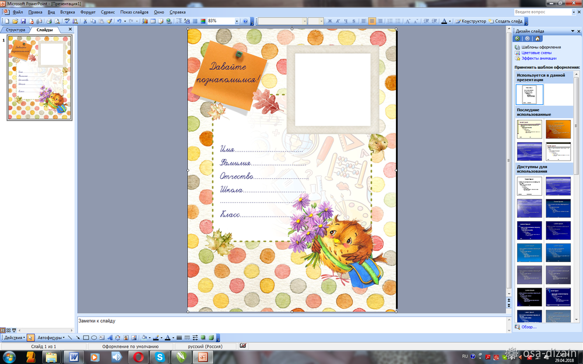Cut selection with the scissors icon
Viewport: 583px width, 364px height.
tap(85, 21)
